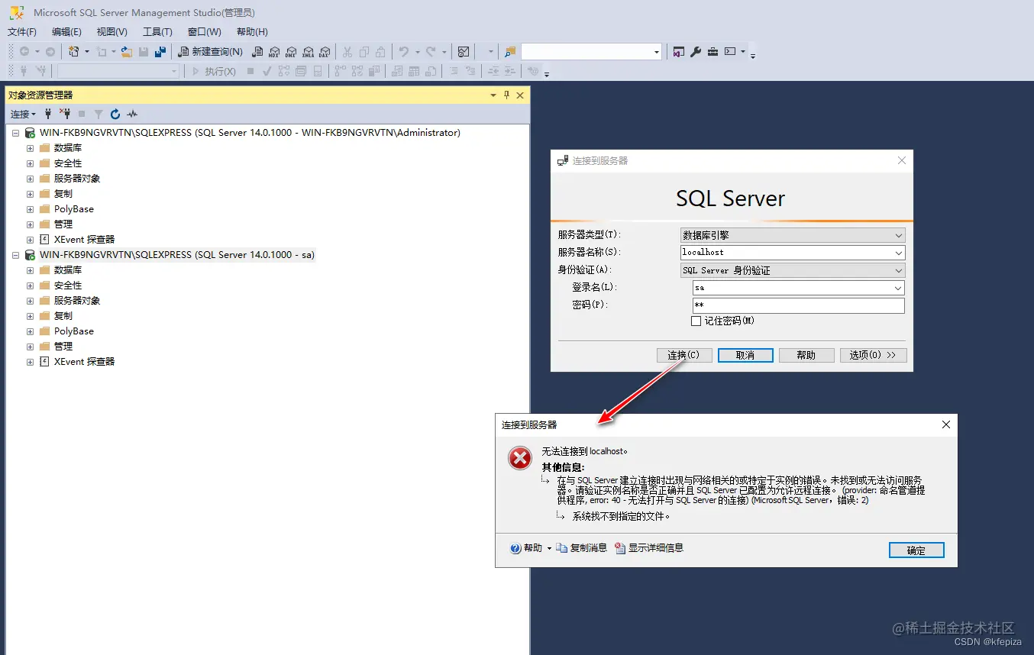Open the search combo box in main toolbar

591,52
